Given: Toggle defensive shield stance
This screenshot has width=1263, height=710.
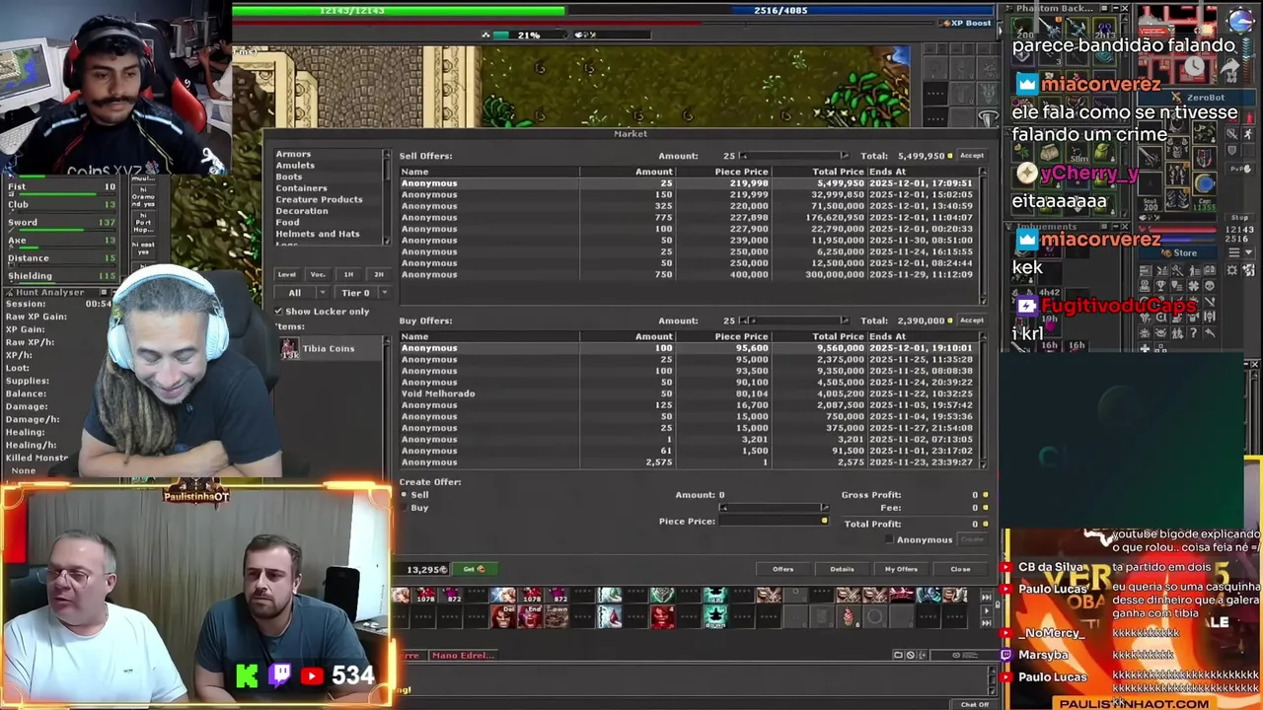Looking at the screenshot, I should click(1231, 150).
